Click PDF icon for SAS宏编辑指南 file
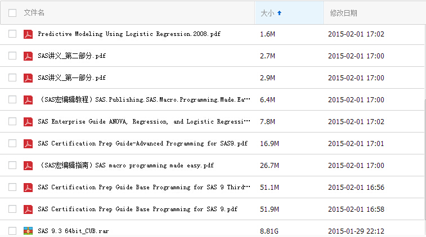 (28, 166)
